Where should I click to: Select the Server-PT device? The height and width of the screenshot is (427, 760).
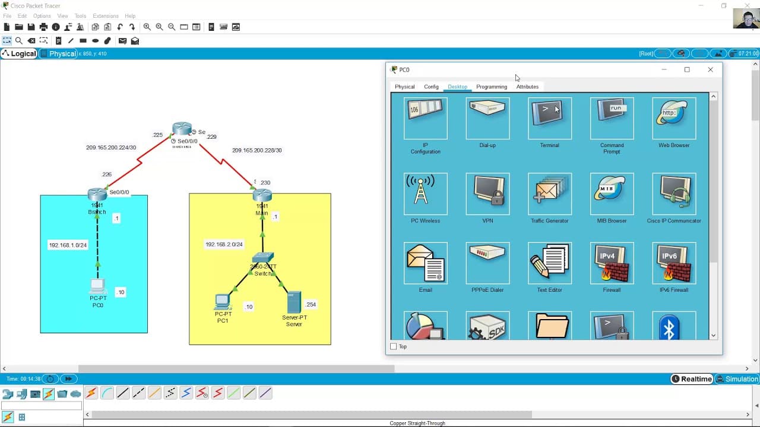(x=294, y=302)
